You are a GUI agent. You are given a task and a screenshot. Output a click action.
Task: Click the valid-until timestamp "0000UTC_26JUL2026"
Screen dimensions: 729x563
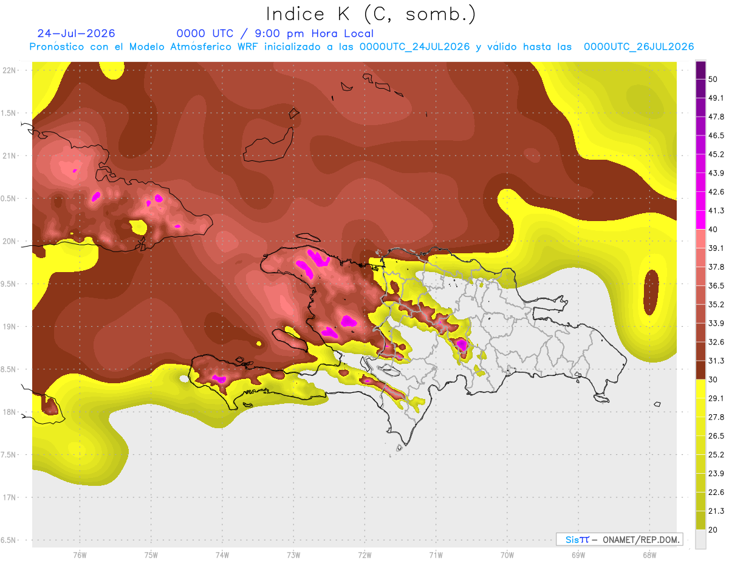[639, 47]
